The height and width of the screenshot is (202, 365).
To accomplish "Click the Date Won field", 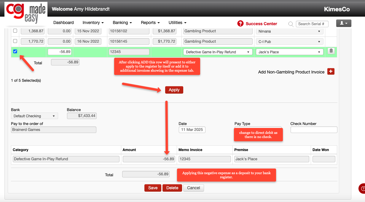I will click(324, 159).
